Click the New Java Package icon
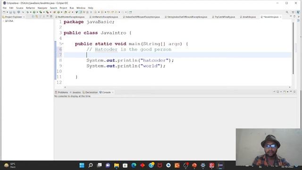Image resolution: width=302 pixels, height=170 pixels. tap(55, 12)
